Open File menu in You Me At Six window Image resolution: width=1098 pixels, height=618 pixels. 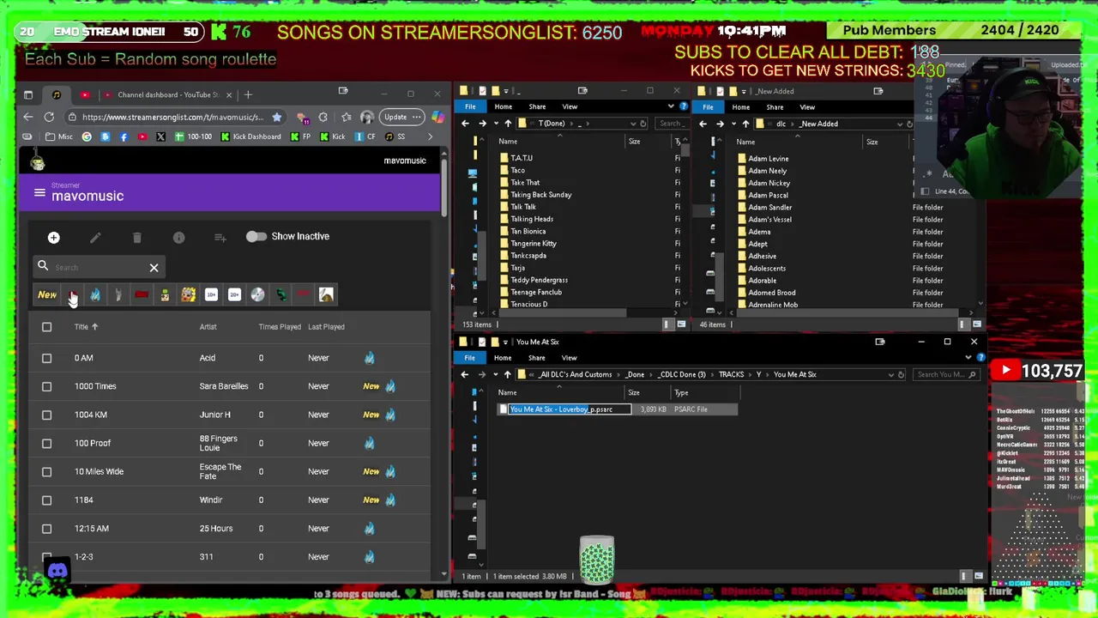pos(469,357)
